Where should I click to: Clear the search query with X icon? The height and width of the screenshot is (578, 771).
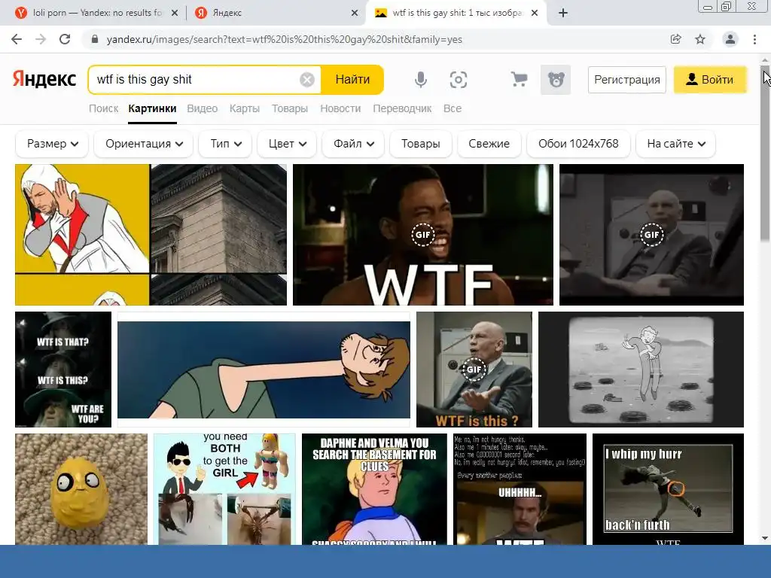307,80
